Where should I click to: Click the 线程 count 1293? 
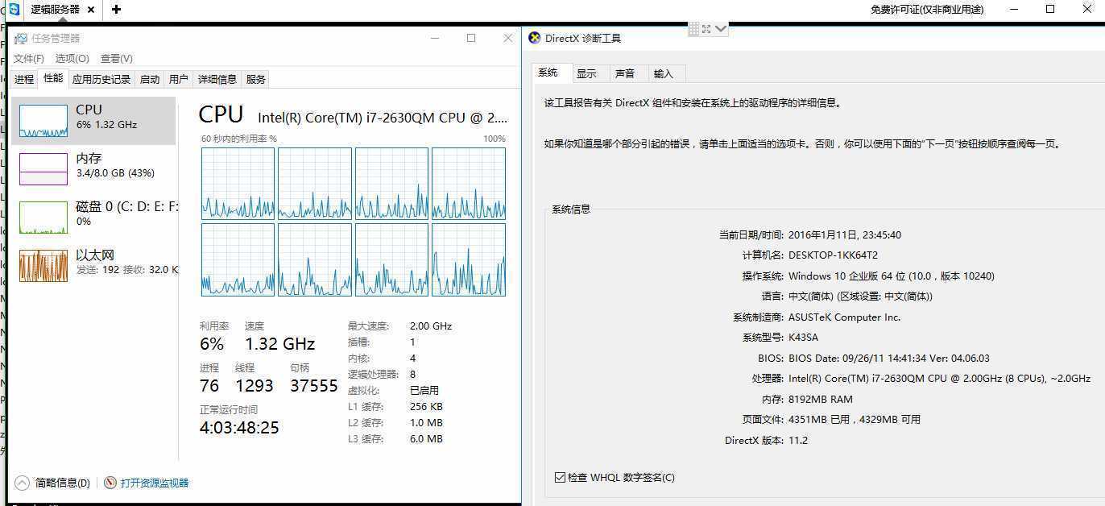click(255, 386)
